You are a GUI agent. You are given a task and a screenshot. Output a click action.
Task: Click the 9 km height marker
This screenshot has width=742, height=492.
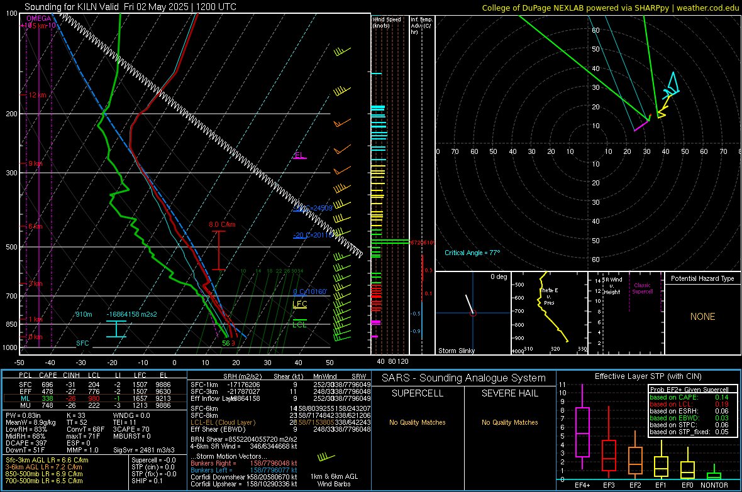35,163
